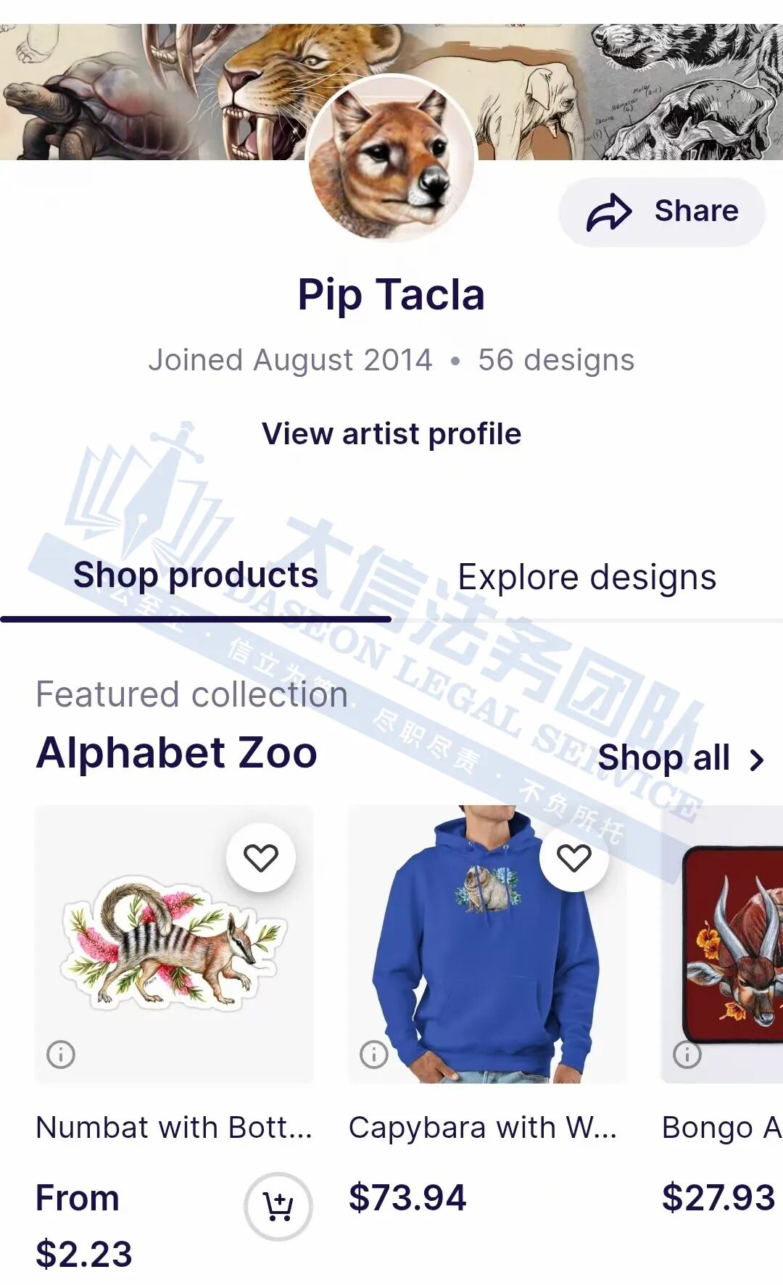783x1285 pixels.
Task: Open the Alphabet Zoo collection heading
Action: tap(177, 753)
